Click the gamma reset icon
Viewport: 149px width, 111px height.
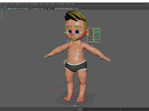49,9
